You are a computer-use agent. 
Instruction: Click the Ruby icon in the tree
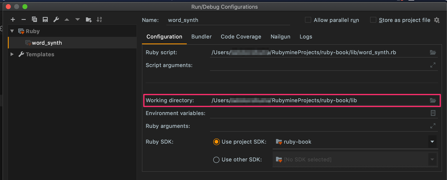[x=21, y=32]
